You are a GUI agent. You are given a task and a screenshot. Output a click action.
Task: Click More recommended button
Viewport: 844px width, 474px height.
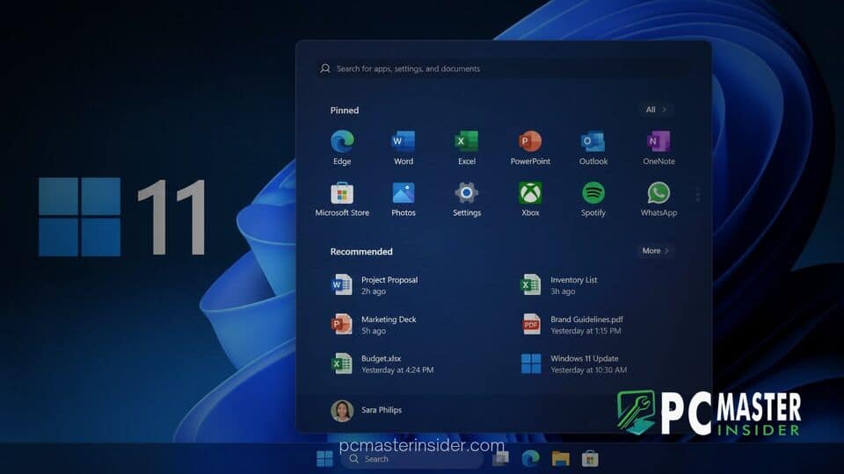[655, 251]
